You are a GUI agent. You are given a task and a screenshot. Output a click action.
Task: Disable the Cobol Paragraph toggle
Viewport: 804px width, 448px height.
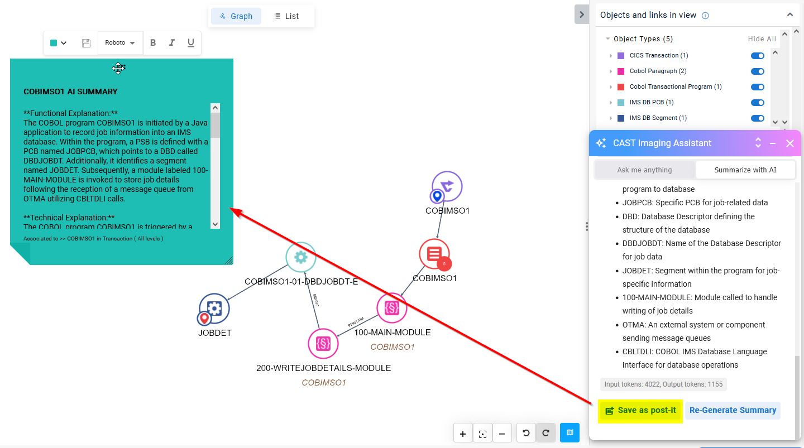757,71
